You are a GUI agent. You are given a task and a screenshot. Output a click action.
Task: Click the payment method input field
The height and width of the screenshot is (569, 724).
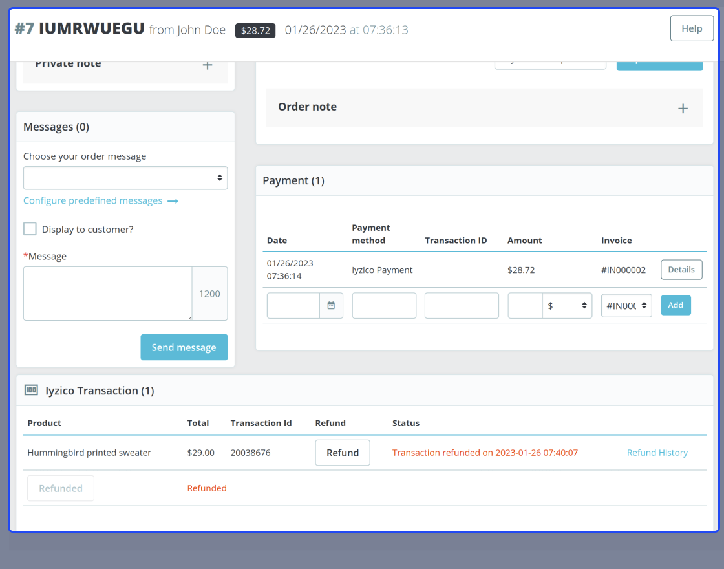pos(384,305)
